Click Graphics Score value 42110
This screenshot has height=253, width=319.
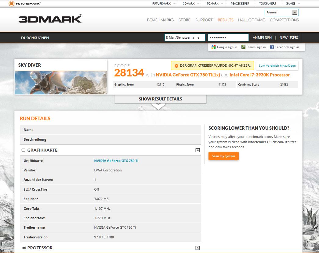click(x=160, y=85)
